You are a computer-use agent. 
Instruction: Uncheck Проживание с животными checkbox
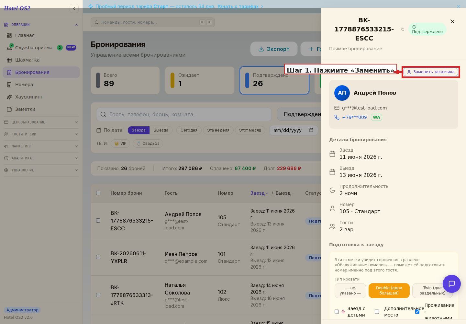[417, 312]
